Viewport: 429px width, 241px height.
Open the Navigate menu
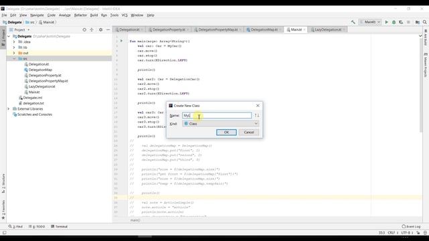(x=37, y=15)
